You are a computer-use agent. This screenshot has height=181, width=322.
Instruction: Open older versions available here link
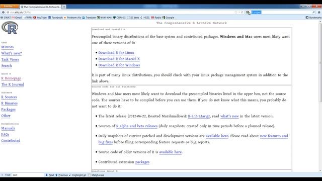click(x=171, y=152)
